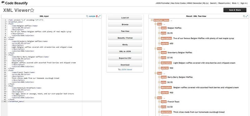Viewport: 250px width, 116px height.
Task: Open the More dropdown menu
Action: (x=235, y=3)
